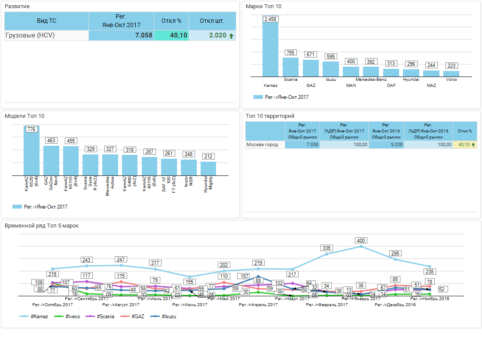Click the legend entry under Марки Топ 10 chart
The height and width of the screenshot is (341, 482).
pos(281,97)
